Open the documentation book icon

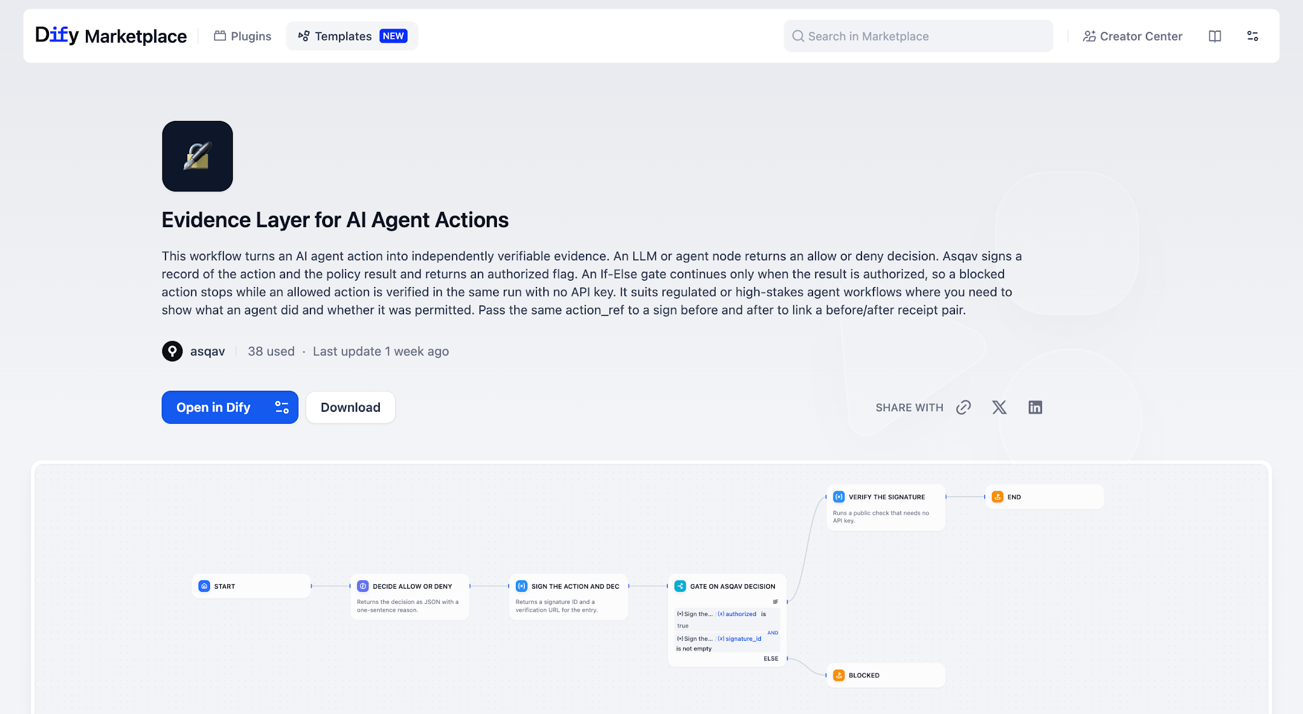(1215, 36)
